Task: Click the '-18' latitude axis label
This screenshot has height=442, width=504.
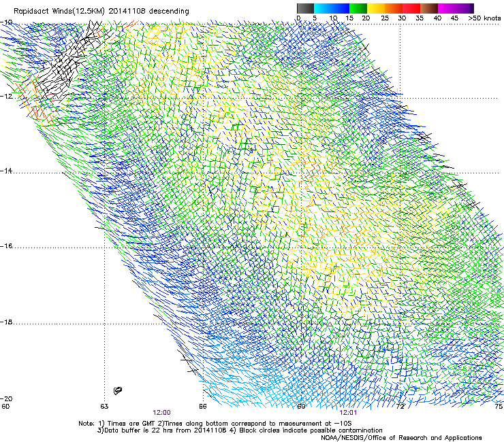Action: click(x=6, y=322)
